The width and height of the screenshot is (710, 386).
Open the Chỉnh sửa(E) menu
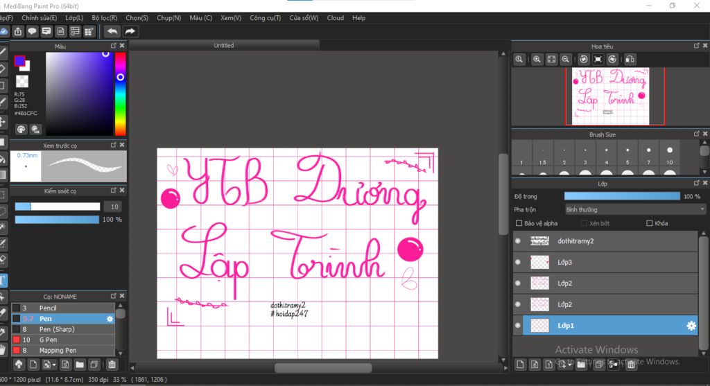pos(40,17)
